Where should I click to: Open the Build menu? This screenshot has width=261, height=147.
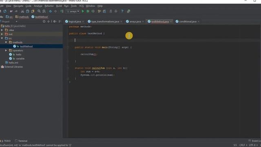pyautogui.click(x=59, y=6)
